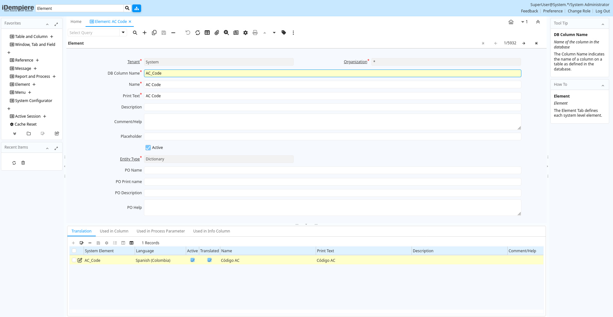The width and height of the screenshot is (613, 317).
Task: Click into the Description input field
Action: click(332, 107)
